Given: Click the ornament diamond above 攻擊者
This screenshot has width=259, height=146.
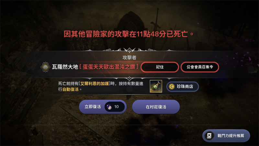Looking at the screenshot, I should pos(129,50).
